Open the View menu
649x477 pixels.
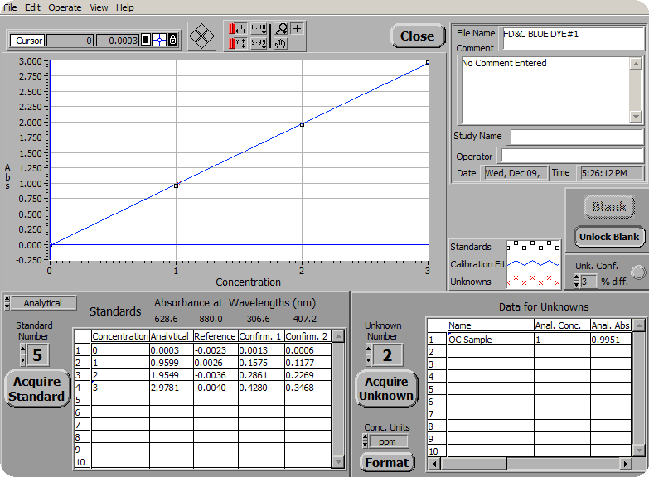(99, 7)
